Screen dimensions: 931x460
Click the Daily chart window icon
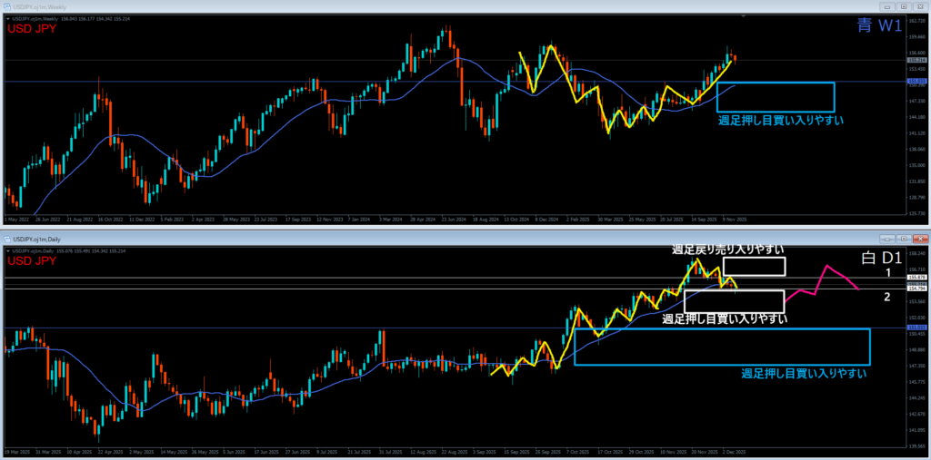(8, 238)
